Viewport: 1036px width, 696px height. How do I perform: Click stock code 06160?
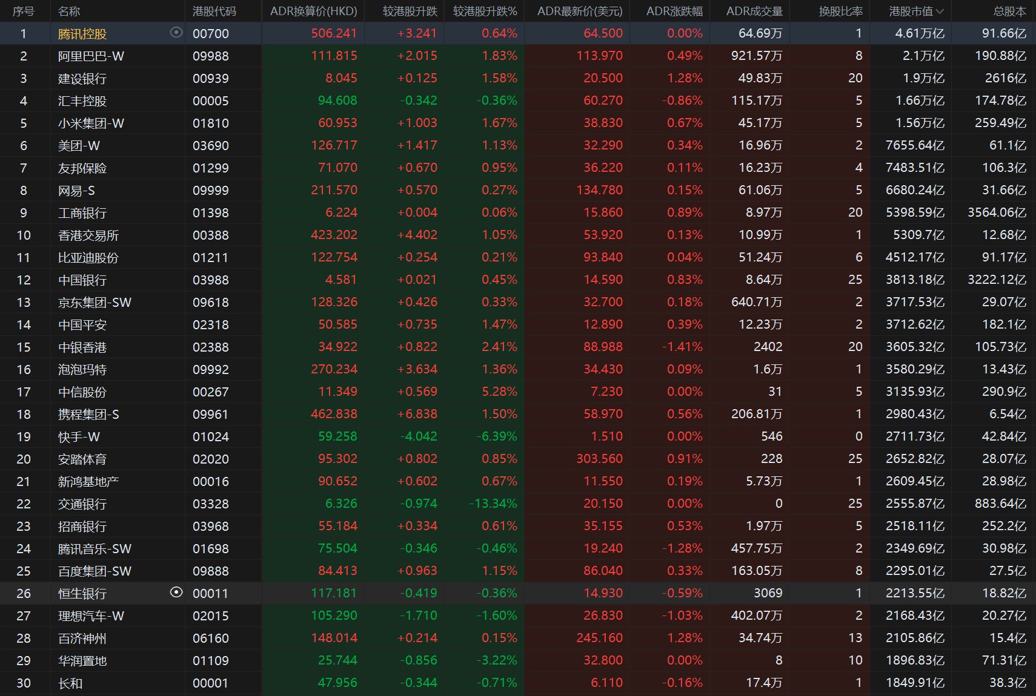211,639
